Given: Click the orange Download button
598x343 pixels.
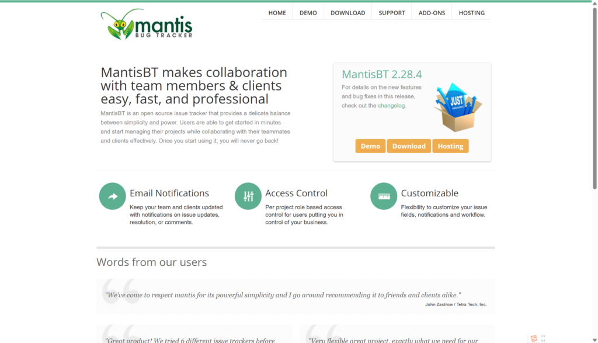Looking at the screenshot, I should pos(409,146).
